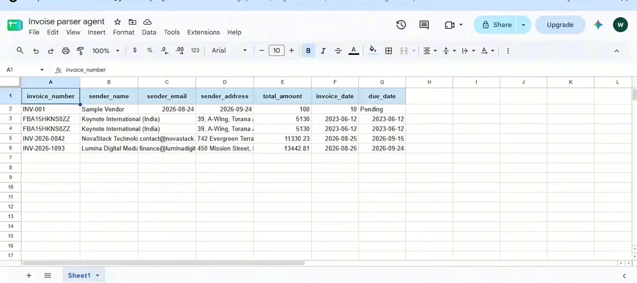Toggle italic formatting
Image resolution: width=637 pixels, height=283 pixels.
pos(324,51)
